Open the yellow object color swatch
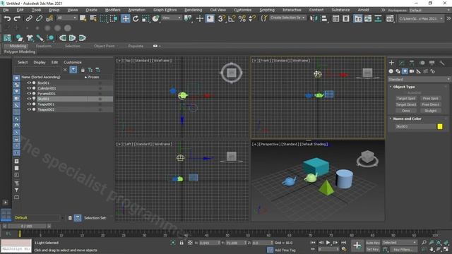452x254 pixels. 440,127
